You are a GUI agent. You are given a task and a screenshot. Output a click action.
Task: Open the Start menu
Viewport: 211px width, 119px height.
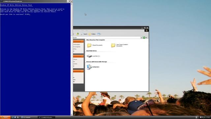click(5, 117)
